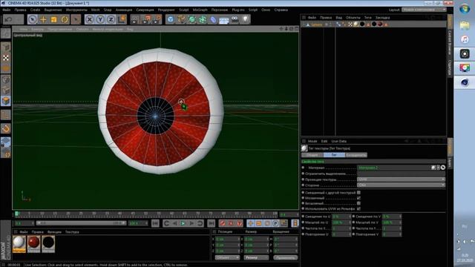Image resolution: width=475 pixels, height=267 pixels.
Task: Click Render to Picture Viewer icon
Action: pos(145,19)
